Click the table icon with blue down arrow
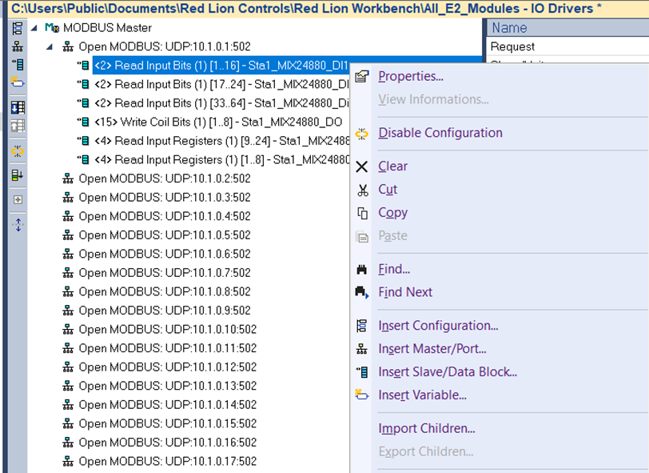The height and width of the screenshot is (473, 649). point(18,107)
